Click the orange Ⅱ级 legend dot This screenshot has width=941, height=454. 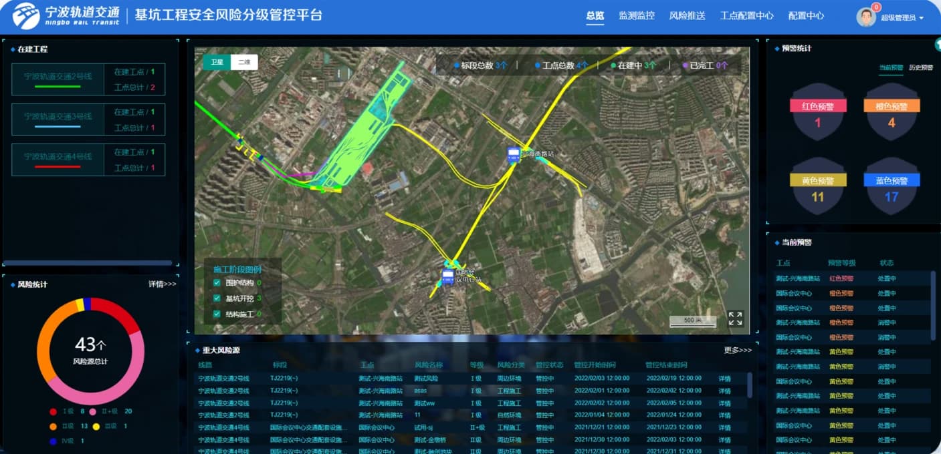tap(54, 427)
